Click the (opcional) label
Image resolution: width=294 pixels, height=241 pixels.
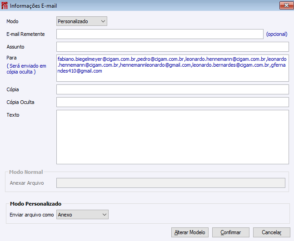tap(277, 34)
